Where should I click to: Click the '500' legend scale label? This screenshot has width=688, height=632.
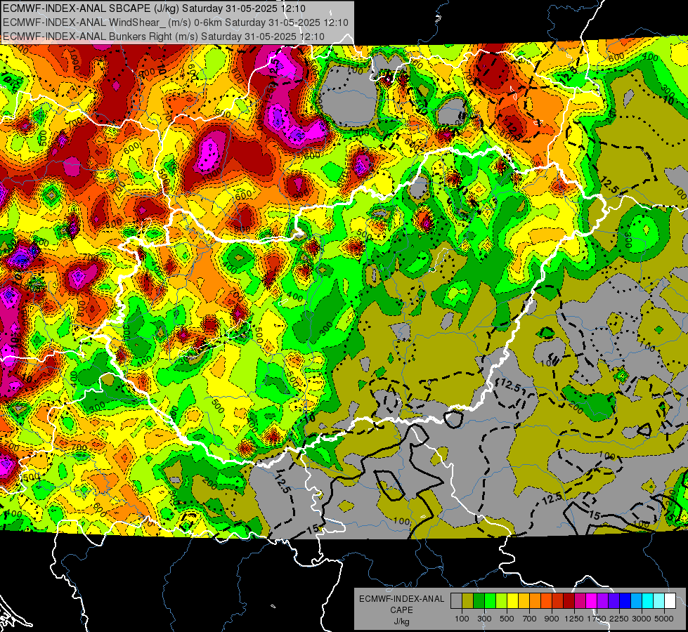click(507, 619)
